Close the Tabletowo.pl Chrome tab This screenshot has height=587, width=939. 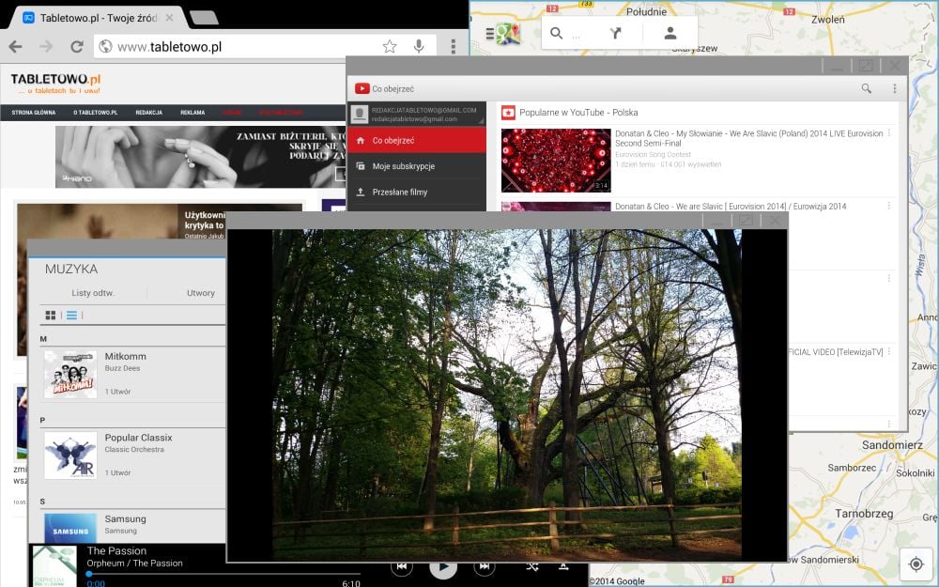point(169,18)
